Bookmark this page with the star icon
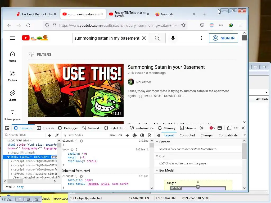271x203 pixels. pos(183,25)
